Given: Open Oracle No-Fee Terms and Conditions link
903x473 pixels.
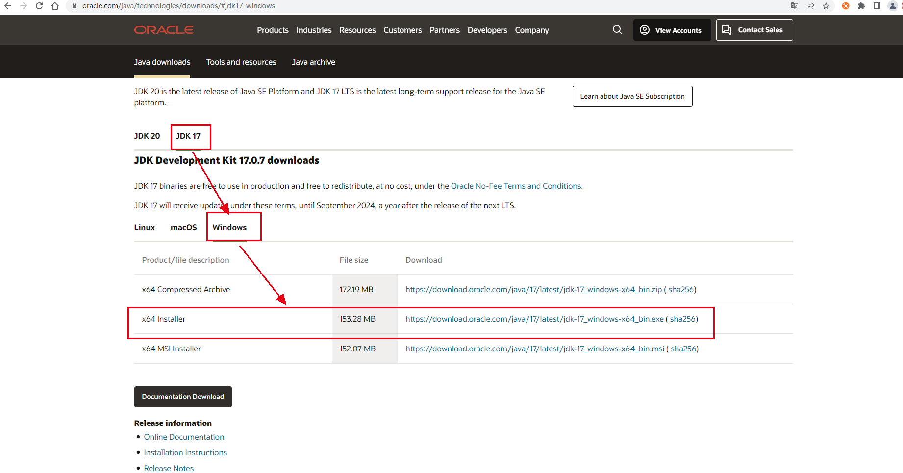Looking at the screenshot, I should point(516,186).
